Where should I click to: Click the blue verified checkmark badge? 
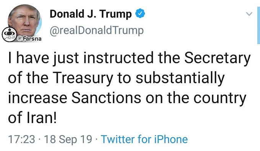pyautogui.click(x=140, y=13)
